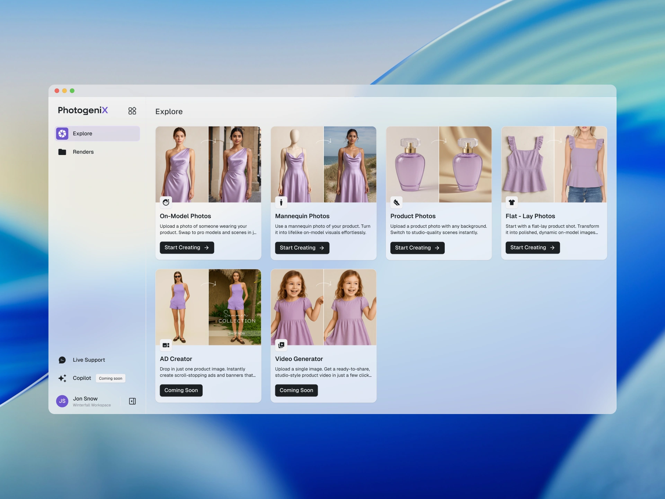Click the Mannequin Photos figure icon badge
The height and width of the screenshot is (499, 665).
click(281, 202)
